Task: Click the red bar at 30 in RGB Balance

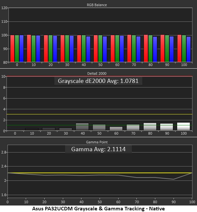Action: tap(63, 48)
